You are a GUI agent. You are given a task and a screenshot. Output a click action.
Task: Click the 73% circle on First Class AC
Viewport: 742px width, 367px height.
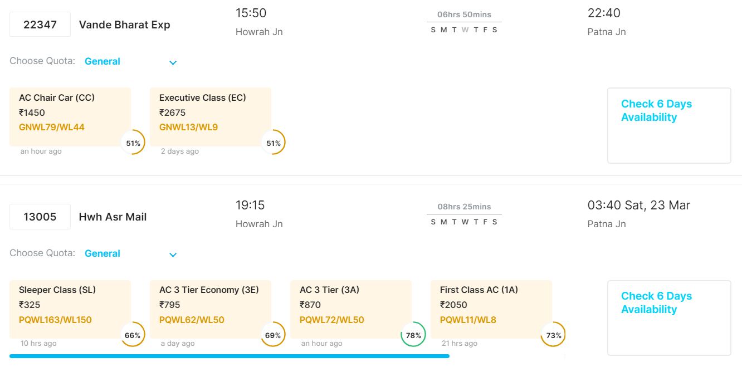coord(554,335)
